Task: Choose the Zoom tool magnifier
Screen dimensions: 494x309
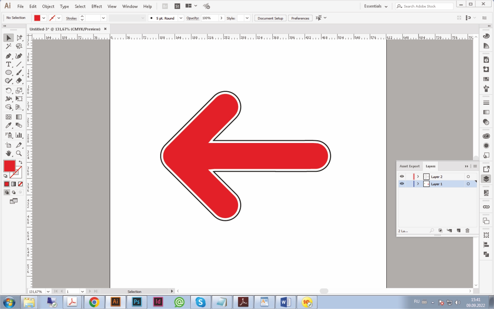Action: tap(19, 153)
